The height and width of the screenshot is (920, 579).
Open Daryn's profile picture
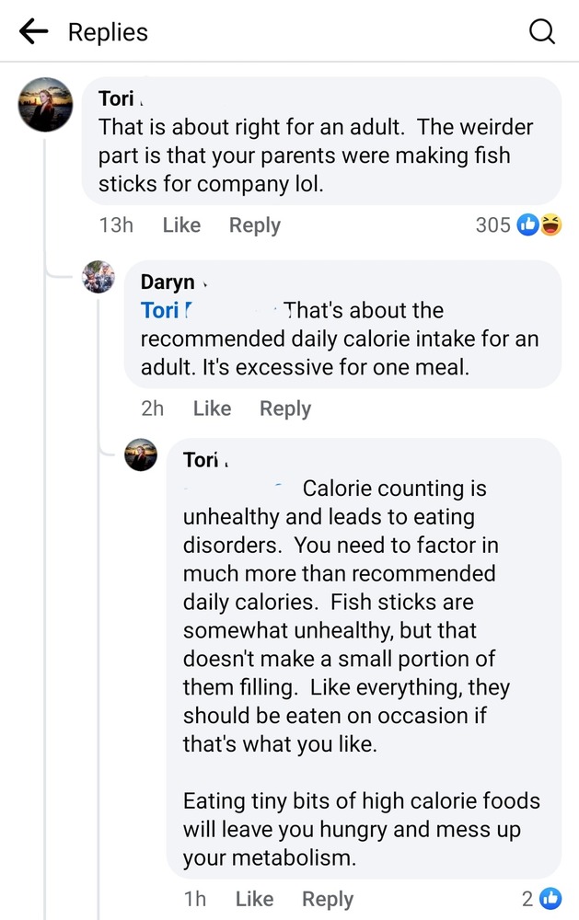coord(98,277)
